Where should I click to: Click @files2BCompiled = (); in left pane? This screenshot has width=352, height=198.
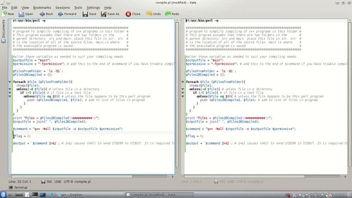tap(32, 75)
